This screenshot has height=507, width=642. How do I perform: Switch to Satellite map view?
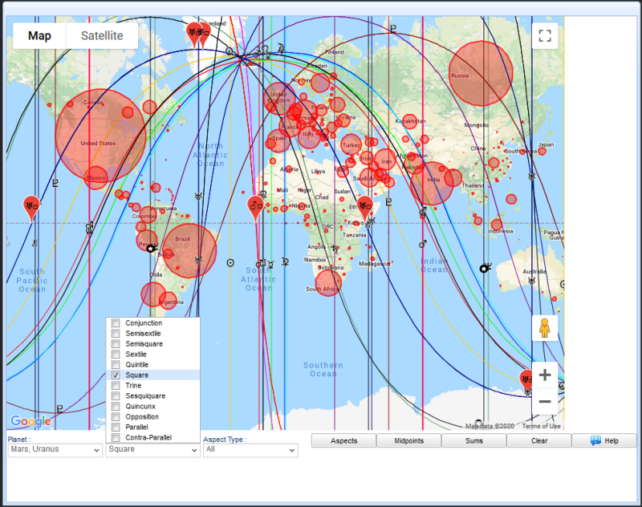(102, 36)
